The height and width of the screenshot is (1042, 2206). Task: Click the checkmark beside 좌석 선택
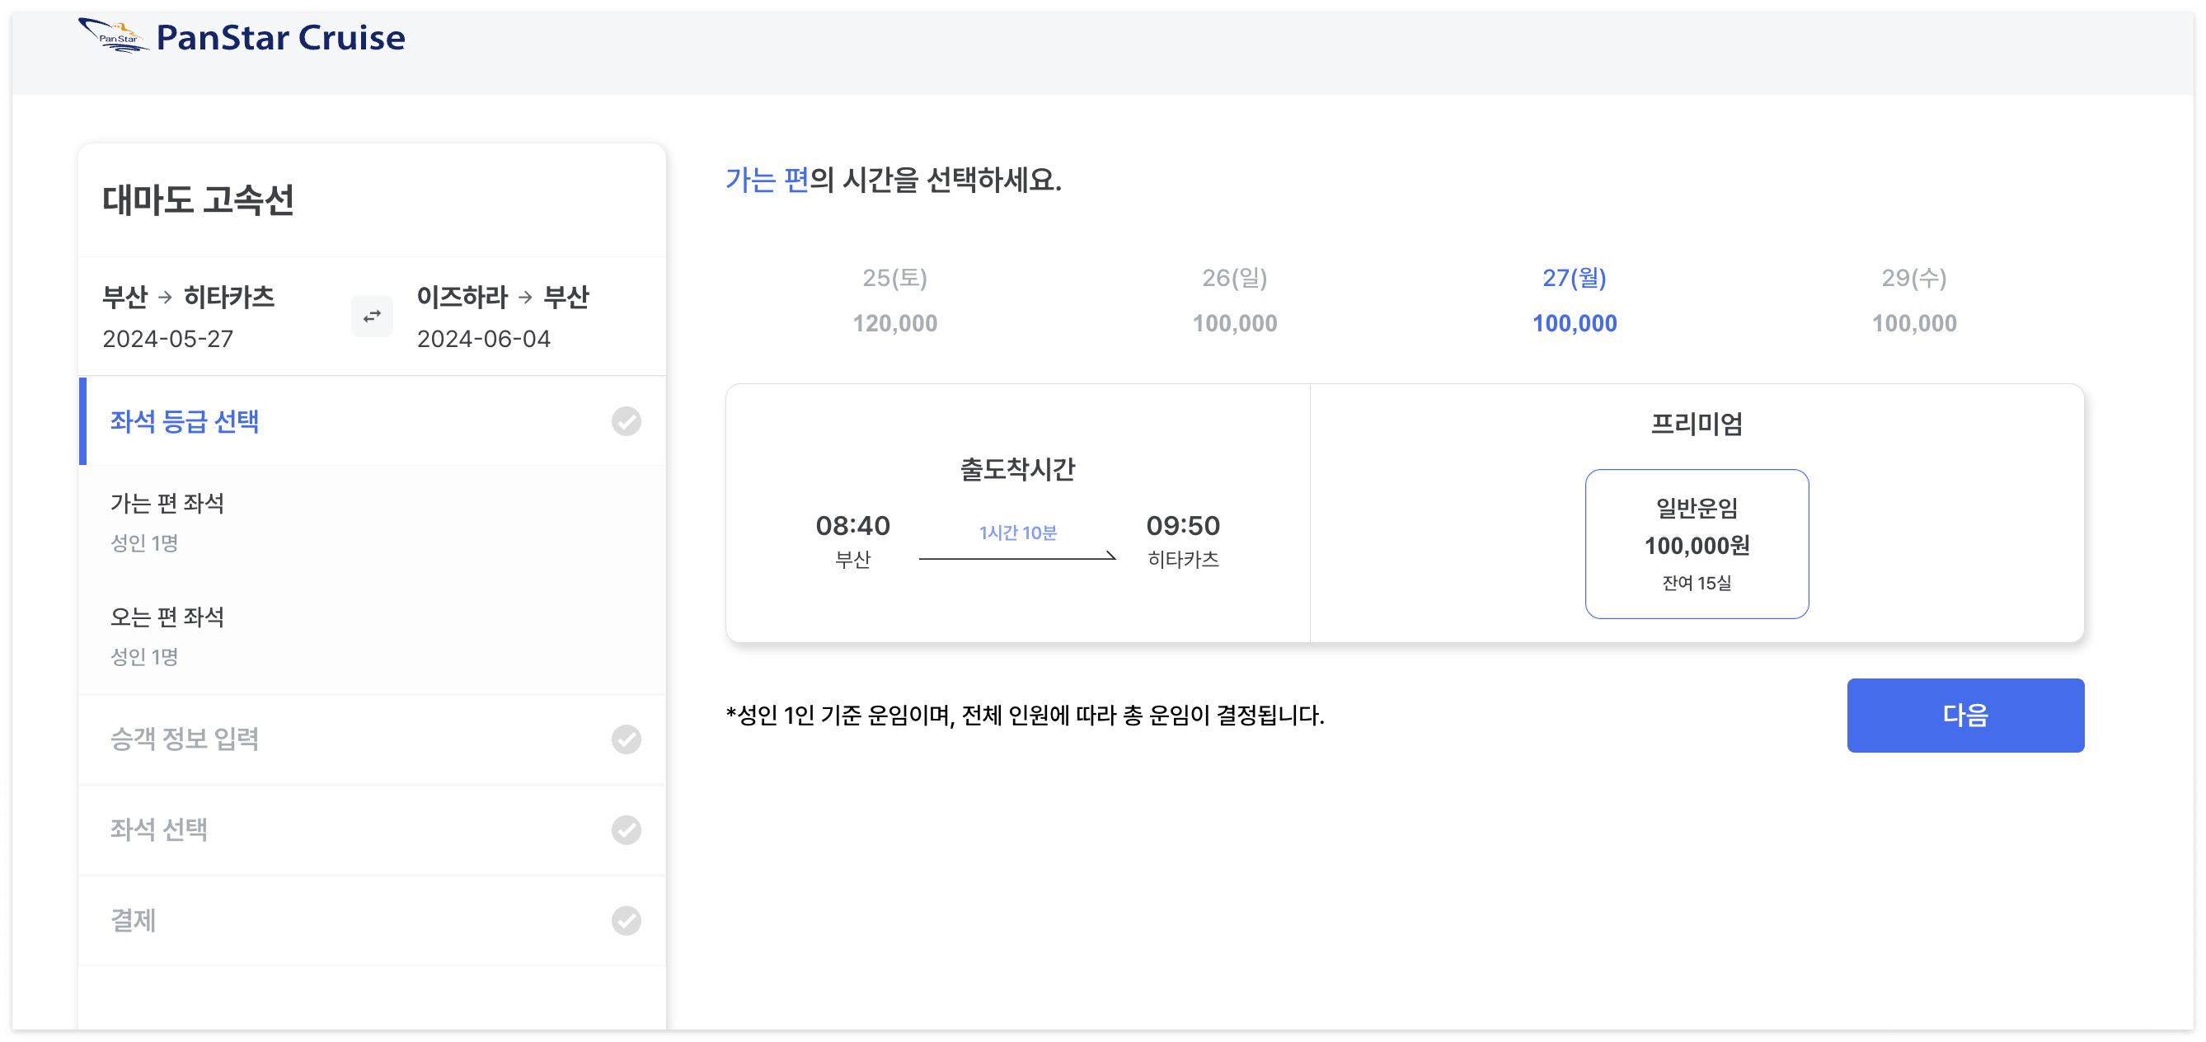(627, 829)
